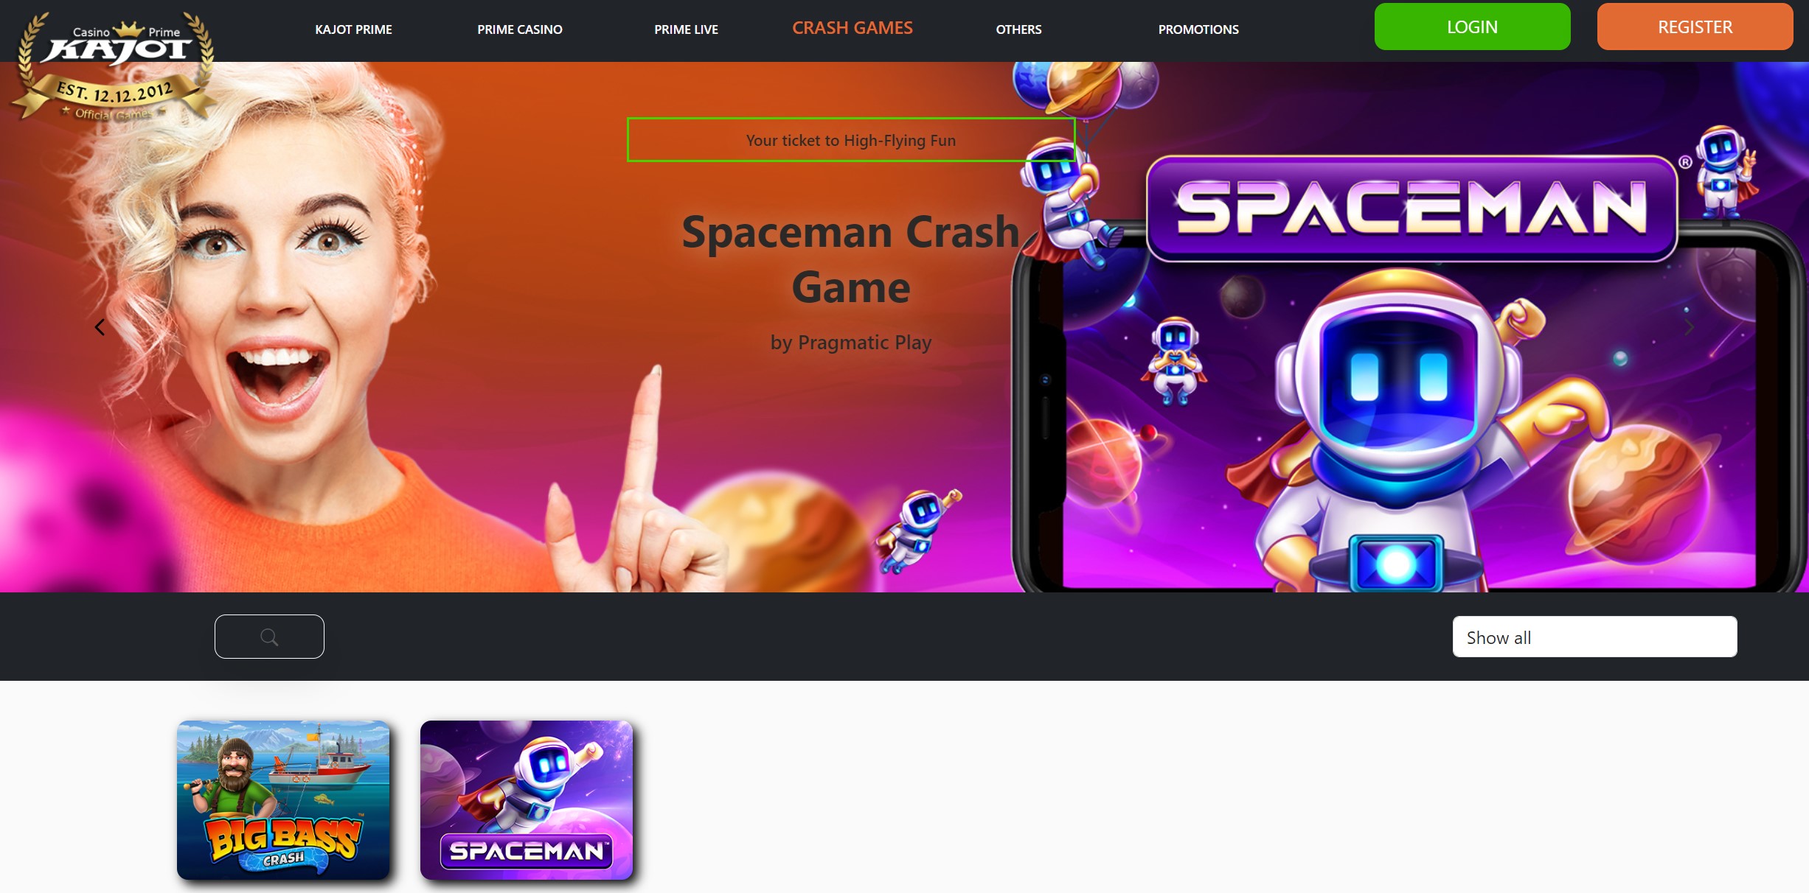Click the large Spaceman banner logo
1809x893 pixels.
pyautogui.click(x=1412, y=208)
